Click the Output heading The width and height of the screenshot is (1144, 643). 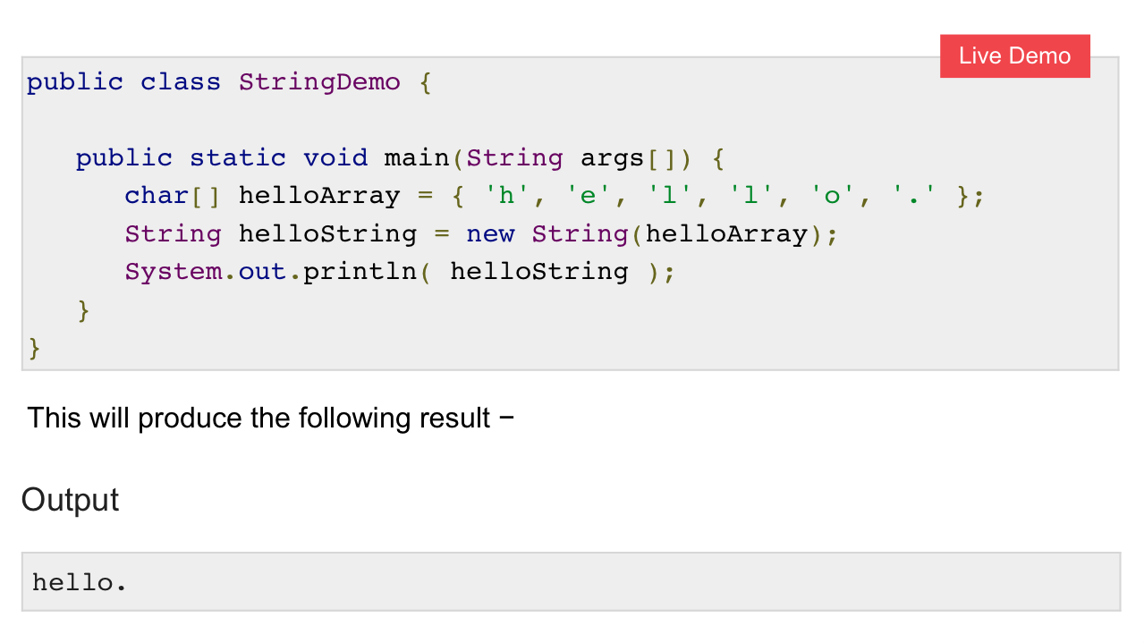coord(70,500)
